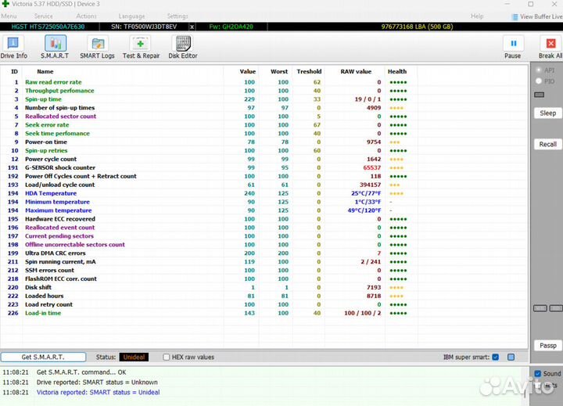Viewport: 563px width, 406px height.
Task: Open the Service menu
Action: pyautogui.click(x=44, y=16)
